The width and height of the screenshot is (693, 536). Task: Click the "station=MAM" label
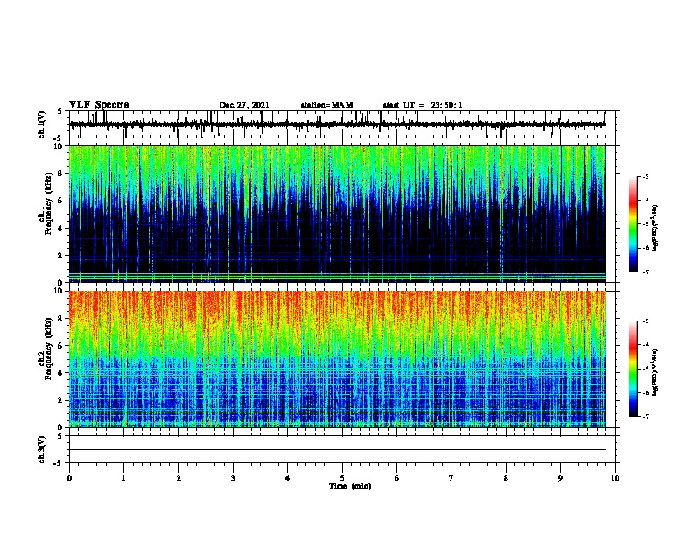326,105
